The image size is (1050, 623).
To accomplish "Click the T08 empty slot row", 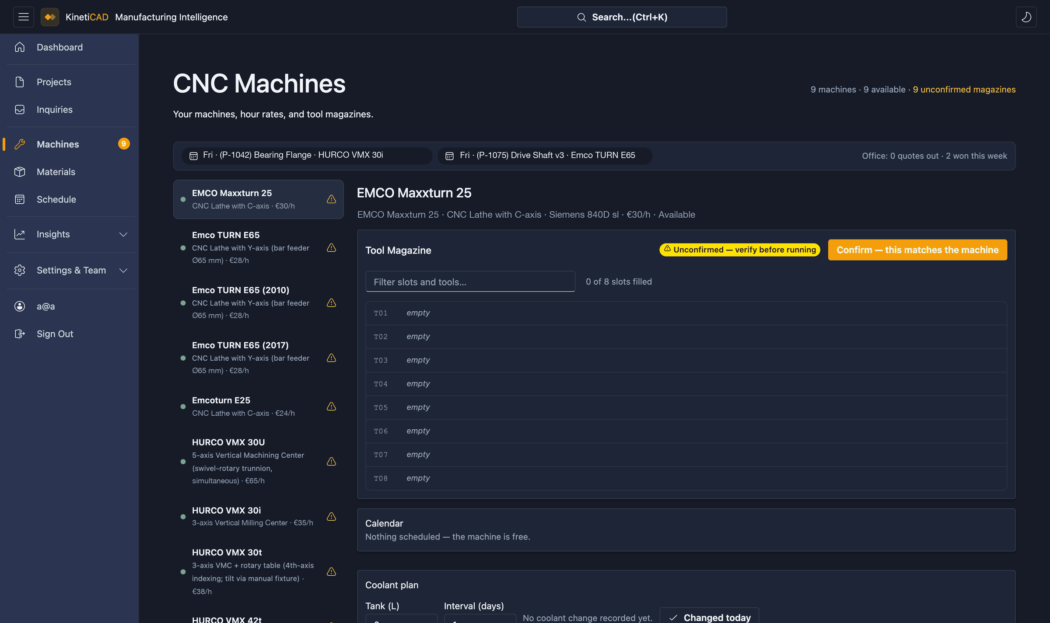I will pyautogui.click(x=686, y=478).
